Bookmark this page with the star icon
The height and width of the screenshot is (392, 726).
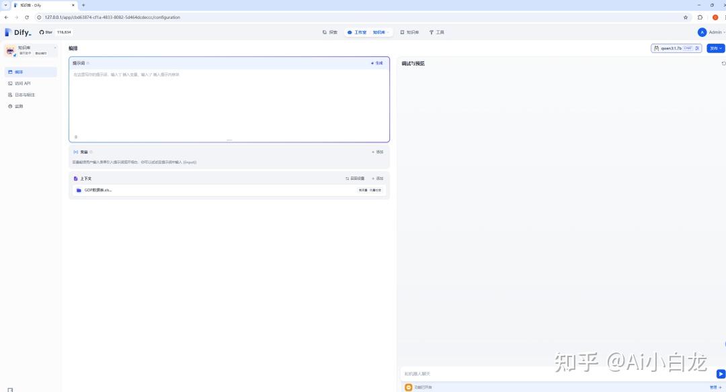pos(686,17)
